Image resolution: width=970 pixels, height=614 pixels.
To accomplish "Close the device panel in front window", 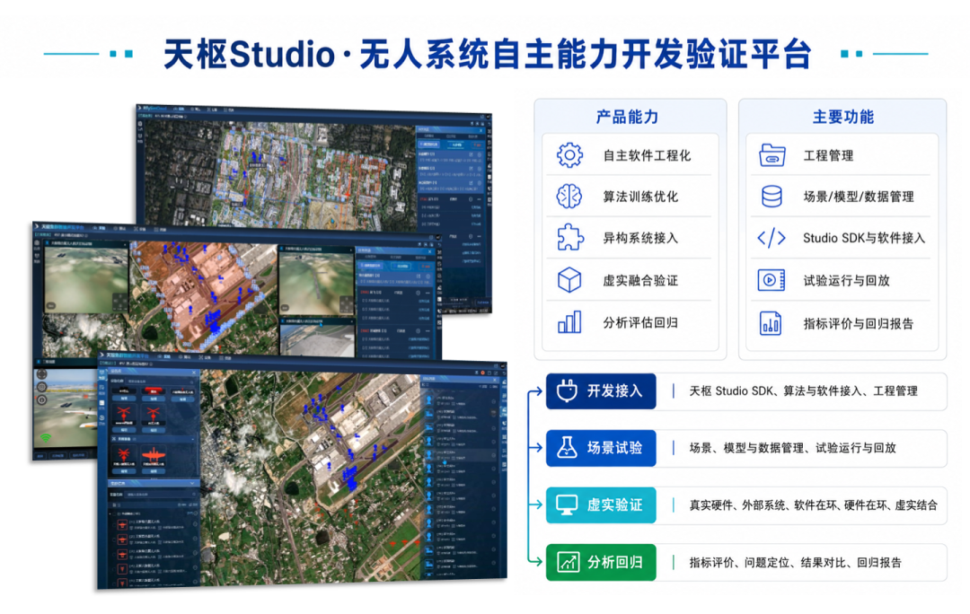I will click(x=194, y=373).
